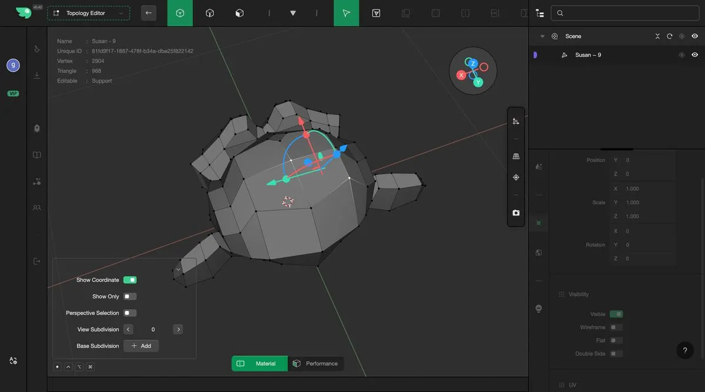This screenshot has width=705, height=392.
Task: Open the help question mark button
Action: (x=684, y=350)
